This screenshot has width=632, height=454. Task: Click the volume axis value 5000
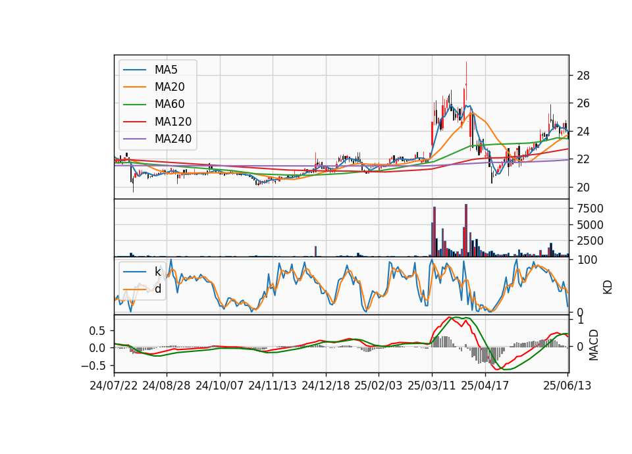pyautogui.click(x=590, y=225)
